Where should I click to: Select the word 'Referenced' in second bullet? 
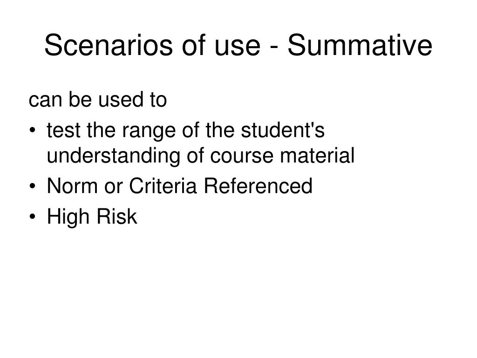258,186
